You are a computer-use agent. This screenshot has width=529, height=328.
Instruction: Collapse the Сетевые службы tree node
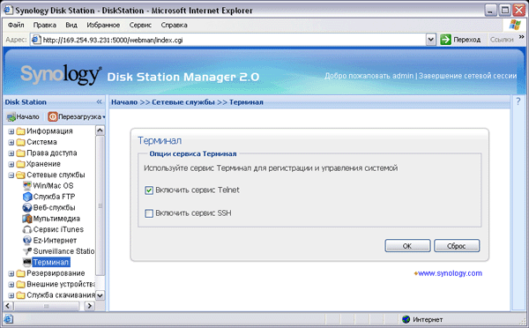point(11,175)
